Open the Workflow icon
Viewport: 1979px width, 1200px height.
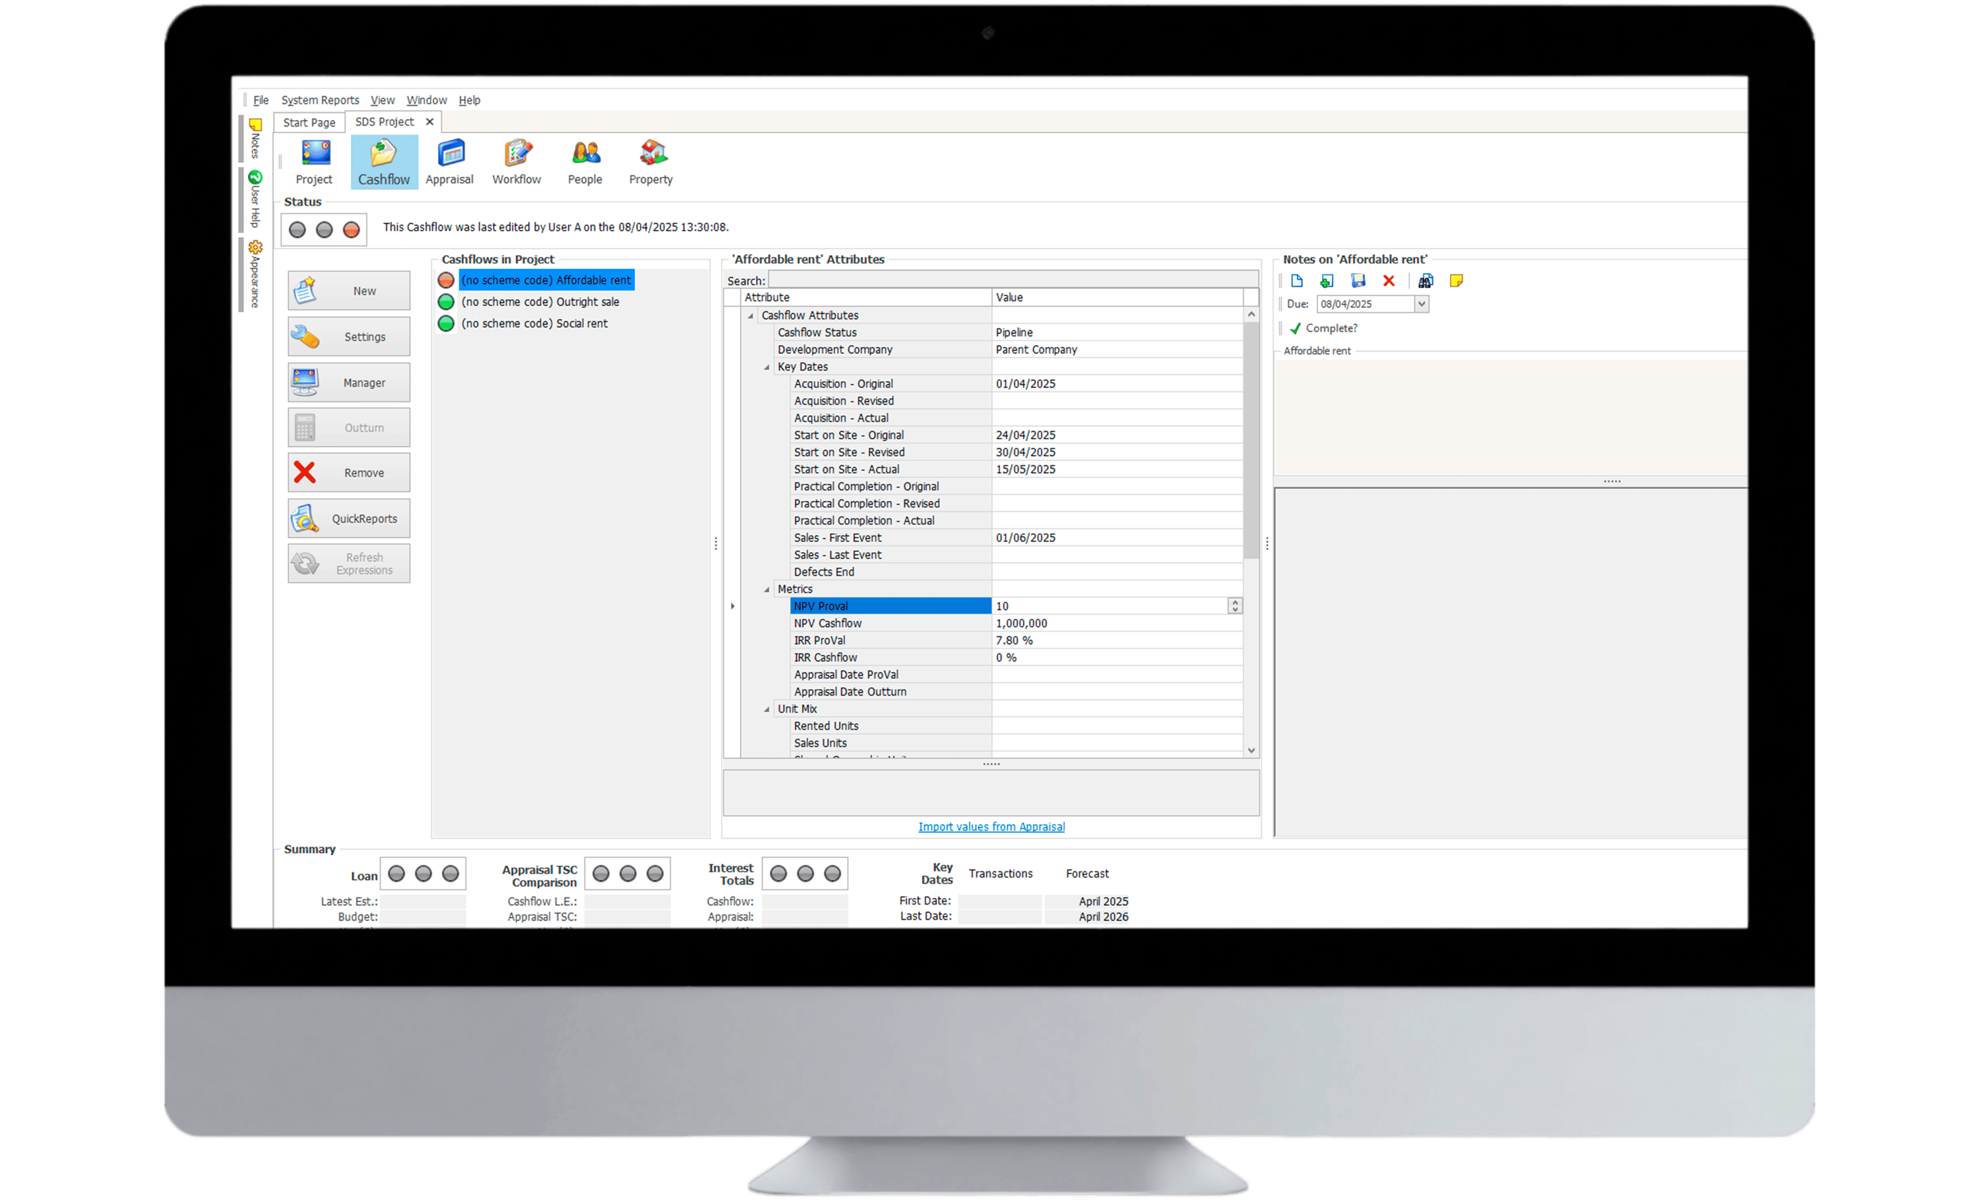pyautogui.click(x=517, y=160)
